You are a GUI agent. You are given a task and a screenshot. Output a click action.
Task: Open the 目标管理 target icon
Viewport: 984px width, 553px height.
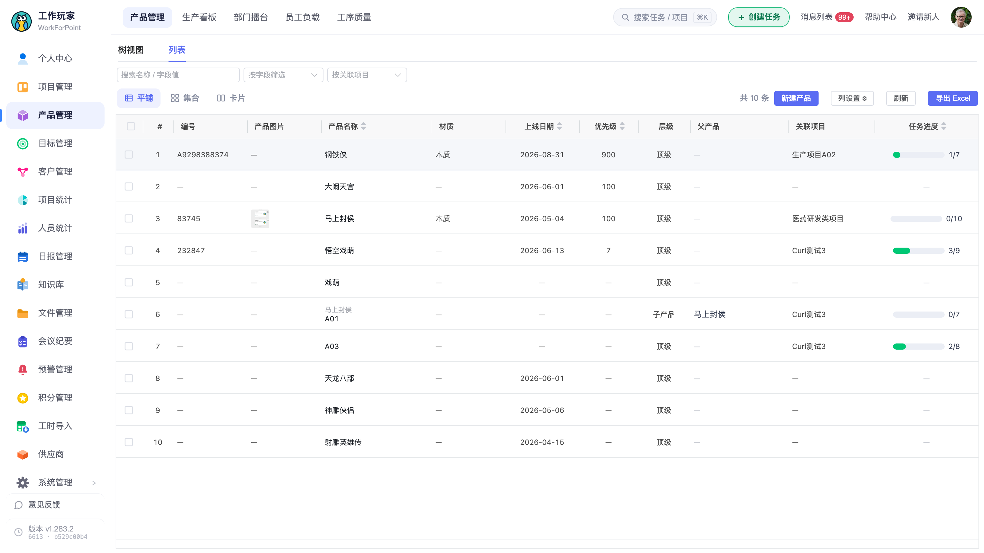(22, 143)
